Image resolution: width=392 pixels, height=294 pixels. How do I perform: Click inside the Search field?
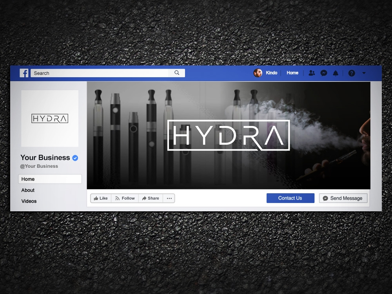(x=98, y=73)
